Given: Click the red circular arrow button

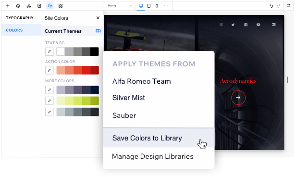Looking at the screenshot, I should (x=238, y=98).
